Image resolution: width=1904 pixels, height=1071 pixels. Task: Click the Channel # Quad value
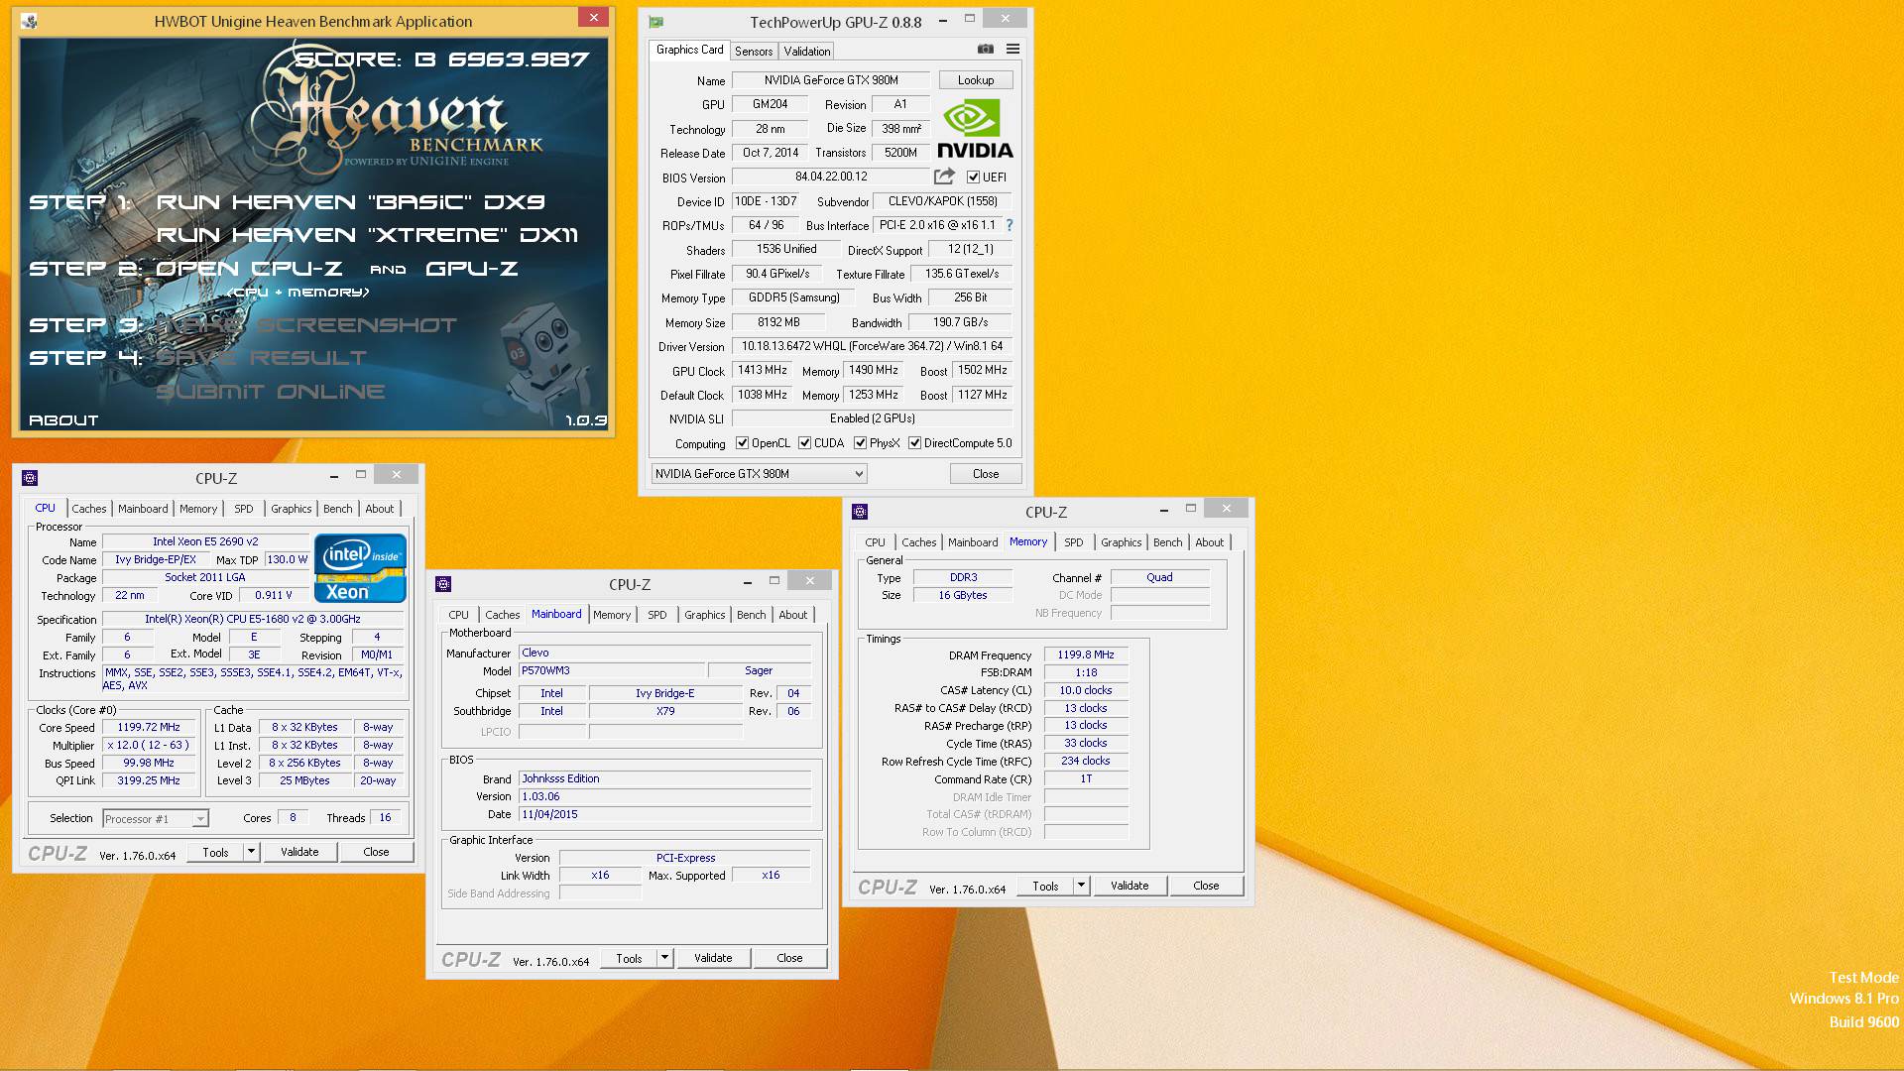tap(1159, 577)
